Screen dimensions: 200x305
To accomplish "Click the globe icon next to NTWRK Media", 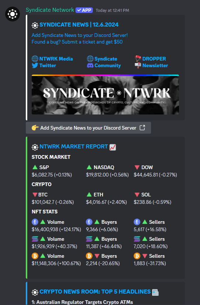I will coord(35,59).
